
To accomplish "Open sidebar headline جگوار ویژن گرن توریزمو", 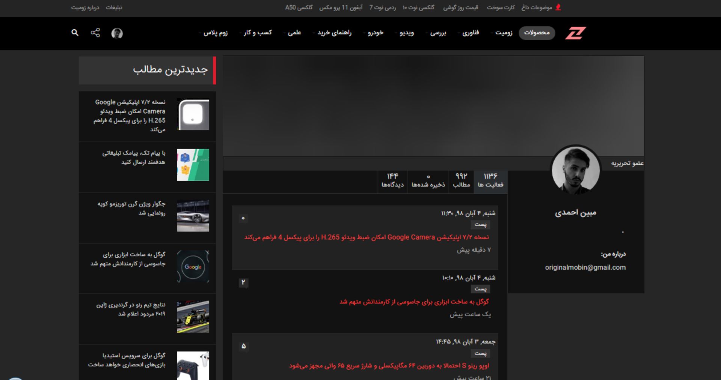I will 131,208.
